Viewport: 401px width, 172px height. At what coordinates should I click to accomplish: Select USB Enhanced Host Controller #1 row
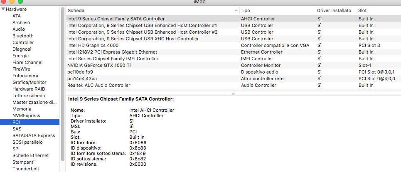(x=233, y=25)
